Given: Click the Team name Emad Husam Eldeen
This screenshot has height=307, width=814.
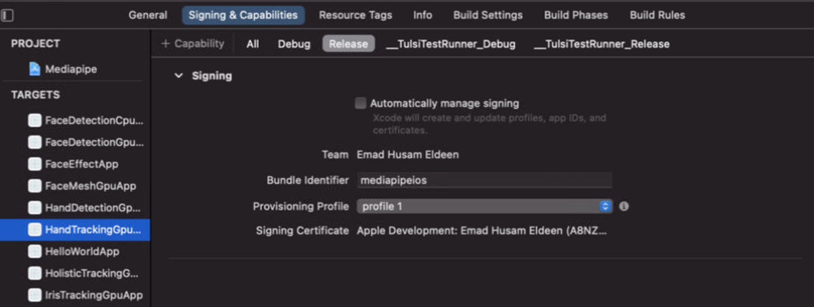Looking at the screenshot, I should click(407, 154).
